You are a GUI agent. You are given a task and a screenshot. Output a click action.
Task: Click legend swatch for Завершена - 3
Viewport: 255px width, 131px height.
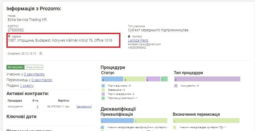click(x=103, y=90)
